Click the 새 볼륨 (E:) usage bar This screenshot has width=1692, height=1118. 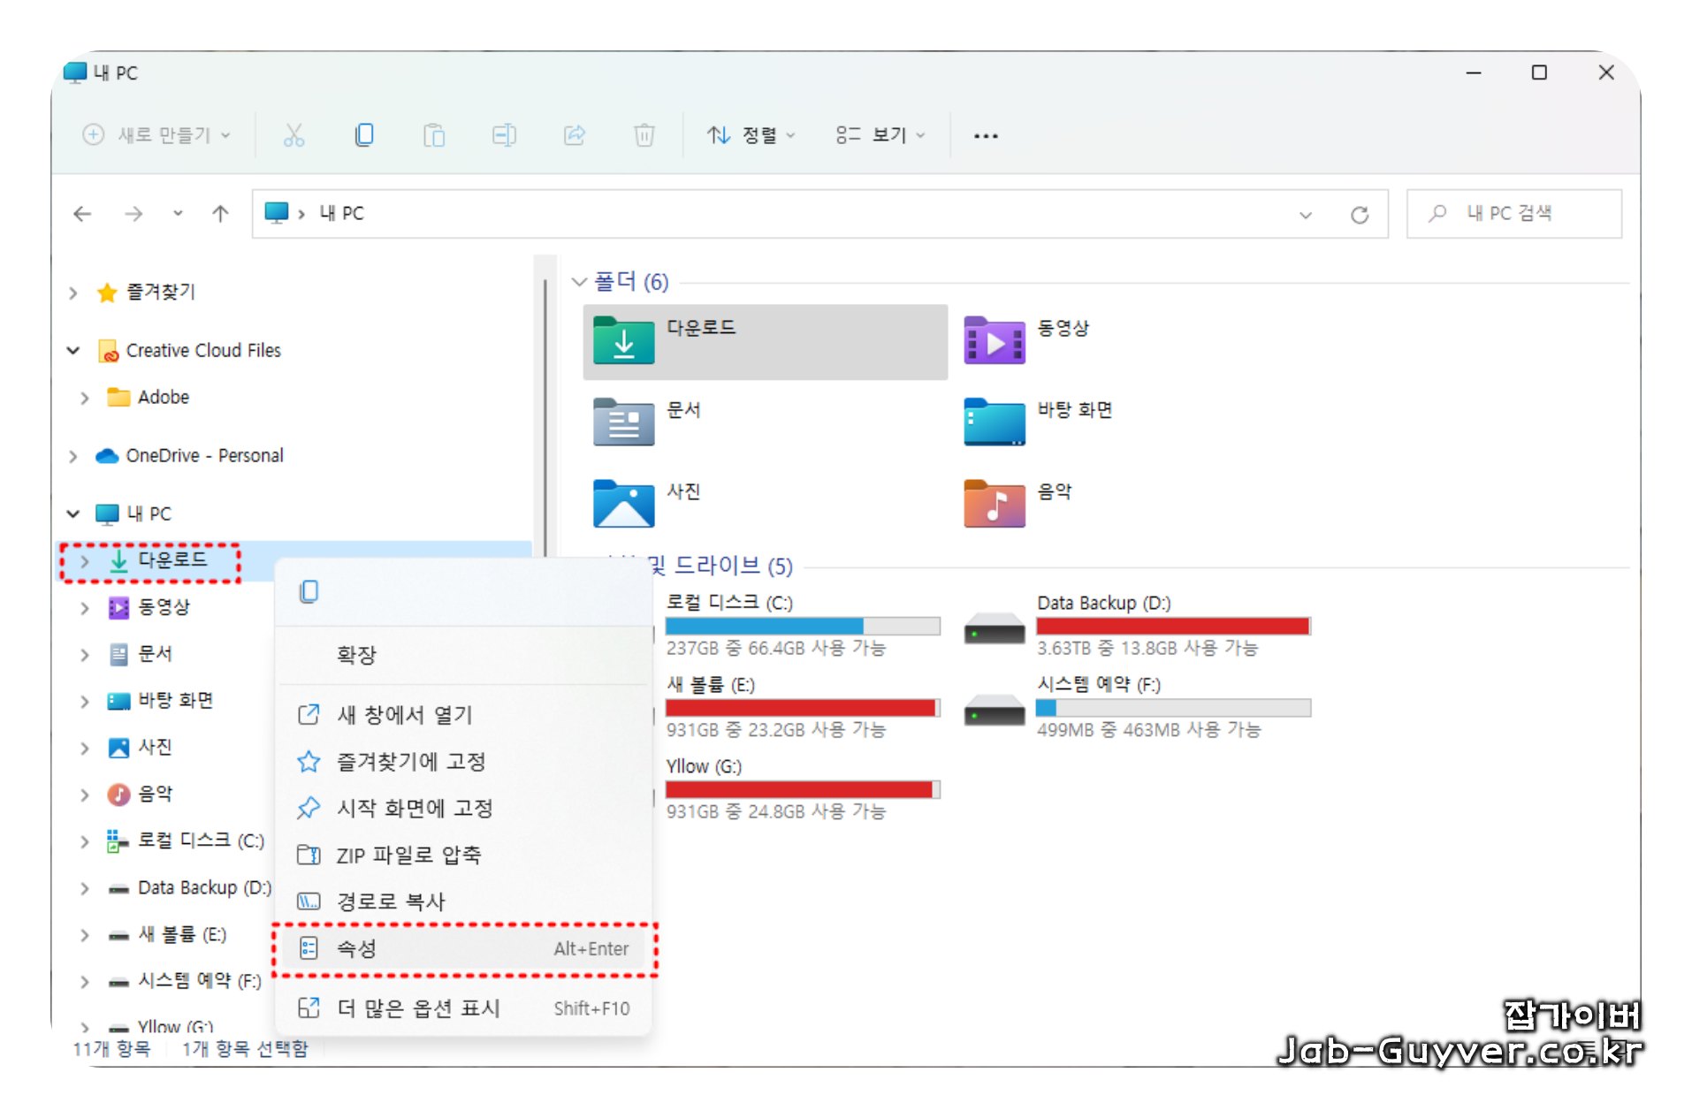pos(803,708)
